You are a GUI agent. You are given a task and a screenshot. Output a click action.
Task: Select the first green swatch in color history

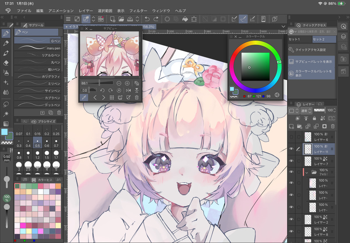click(17, 186)
